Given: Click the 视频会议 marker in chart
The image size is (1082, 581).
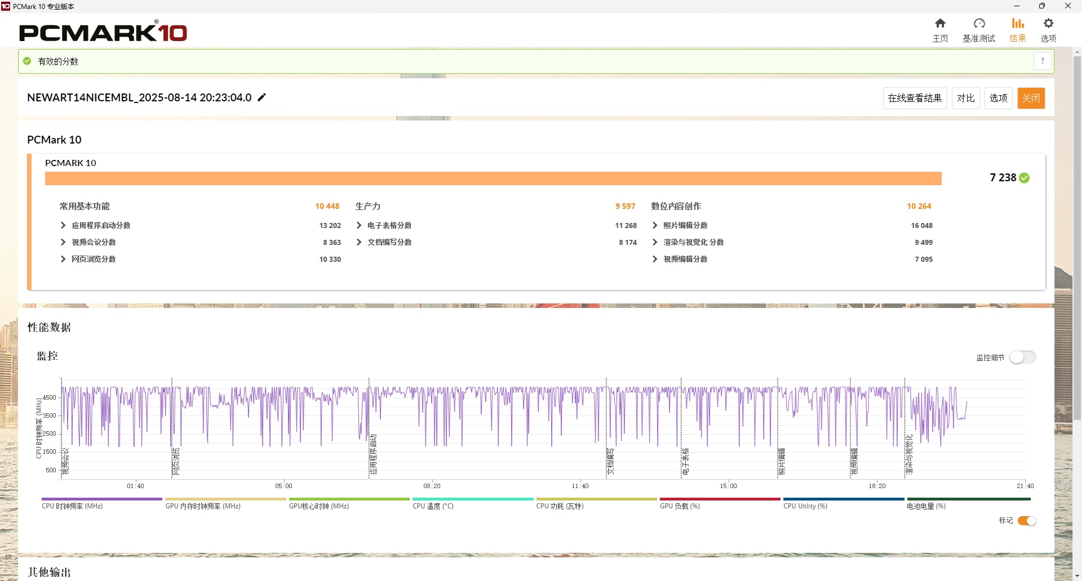Looking at the screenshot, I should pos(65,461).
